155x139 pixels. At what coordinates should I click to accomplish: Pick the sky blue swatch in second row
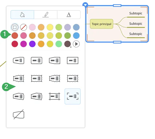coord(76,36)
